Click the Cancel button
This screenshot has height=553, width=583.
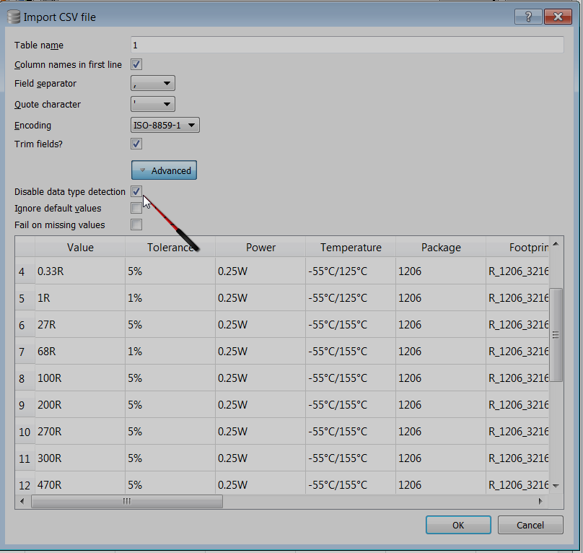pos(530,525)
